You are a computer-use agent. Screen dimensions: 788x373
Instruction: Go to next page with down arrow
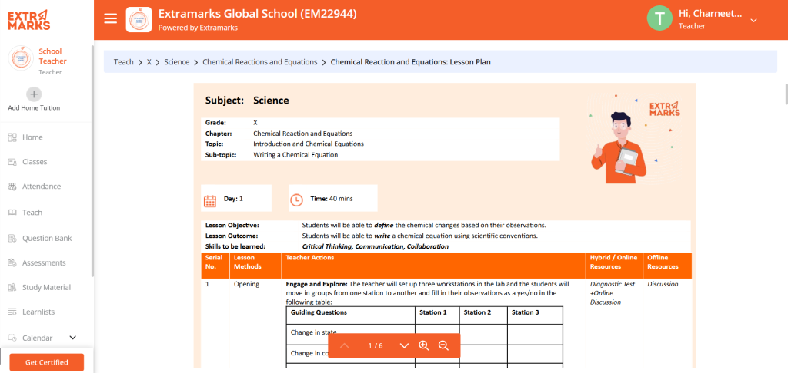[x=403, y=345]
